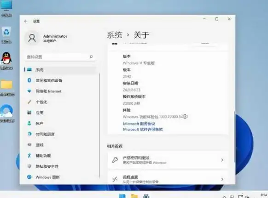Screen dimensions: 268x198
Task: Click the 中 input method indicator
Action: 232,197
